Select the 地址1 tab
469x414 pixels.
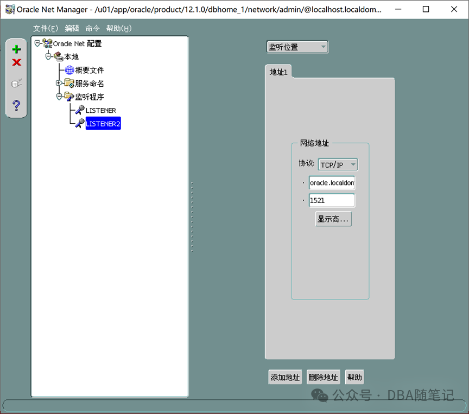[x=278, y=72]
